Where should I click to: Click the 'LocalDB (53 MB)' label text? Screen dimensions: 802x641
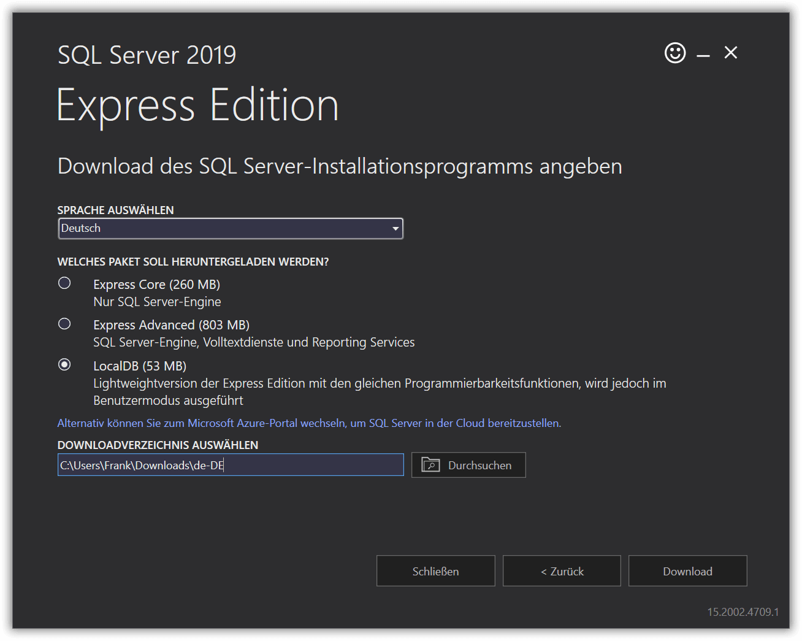140,366
